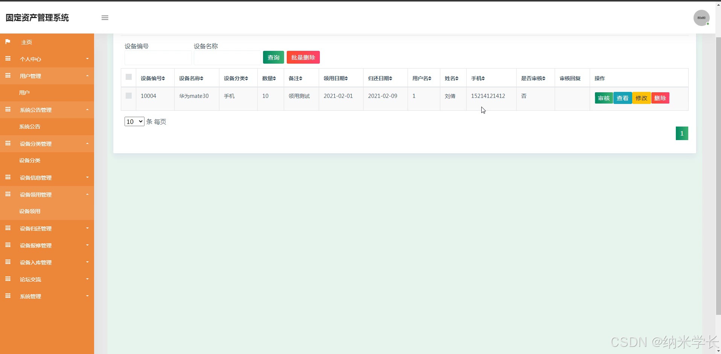Expand the 论坛交流 sidebar menu
Image resolution: width=721 pixels, height=354 pixels.
coord(47,279)
